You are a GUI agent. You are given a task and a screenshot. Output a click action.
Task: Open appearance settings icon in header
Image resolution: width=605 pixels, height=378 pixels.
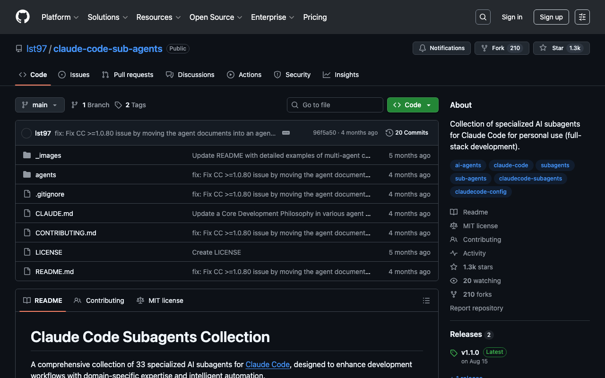pos(582,17)
